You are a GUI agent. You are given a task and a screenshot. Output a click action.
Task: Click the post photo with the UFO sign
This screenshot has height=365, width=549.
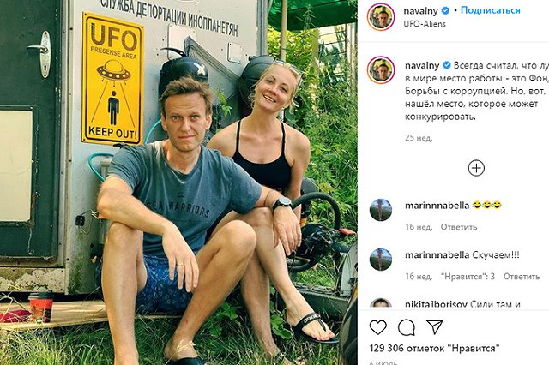[x=178, y=182]
